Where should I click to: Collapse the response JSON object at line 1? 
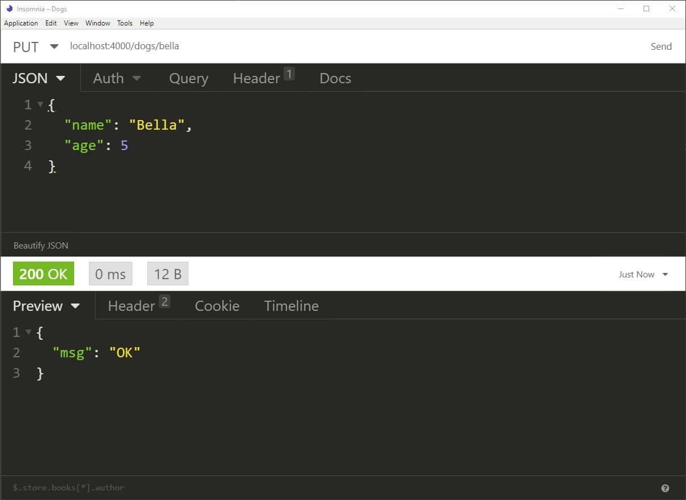[28, 332]
